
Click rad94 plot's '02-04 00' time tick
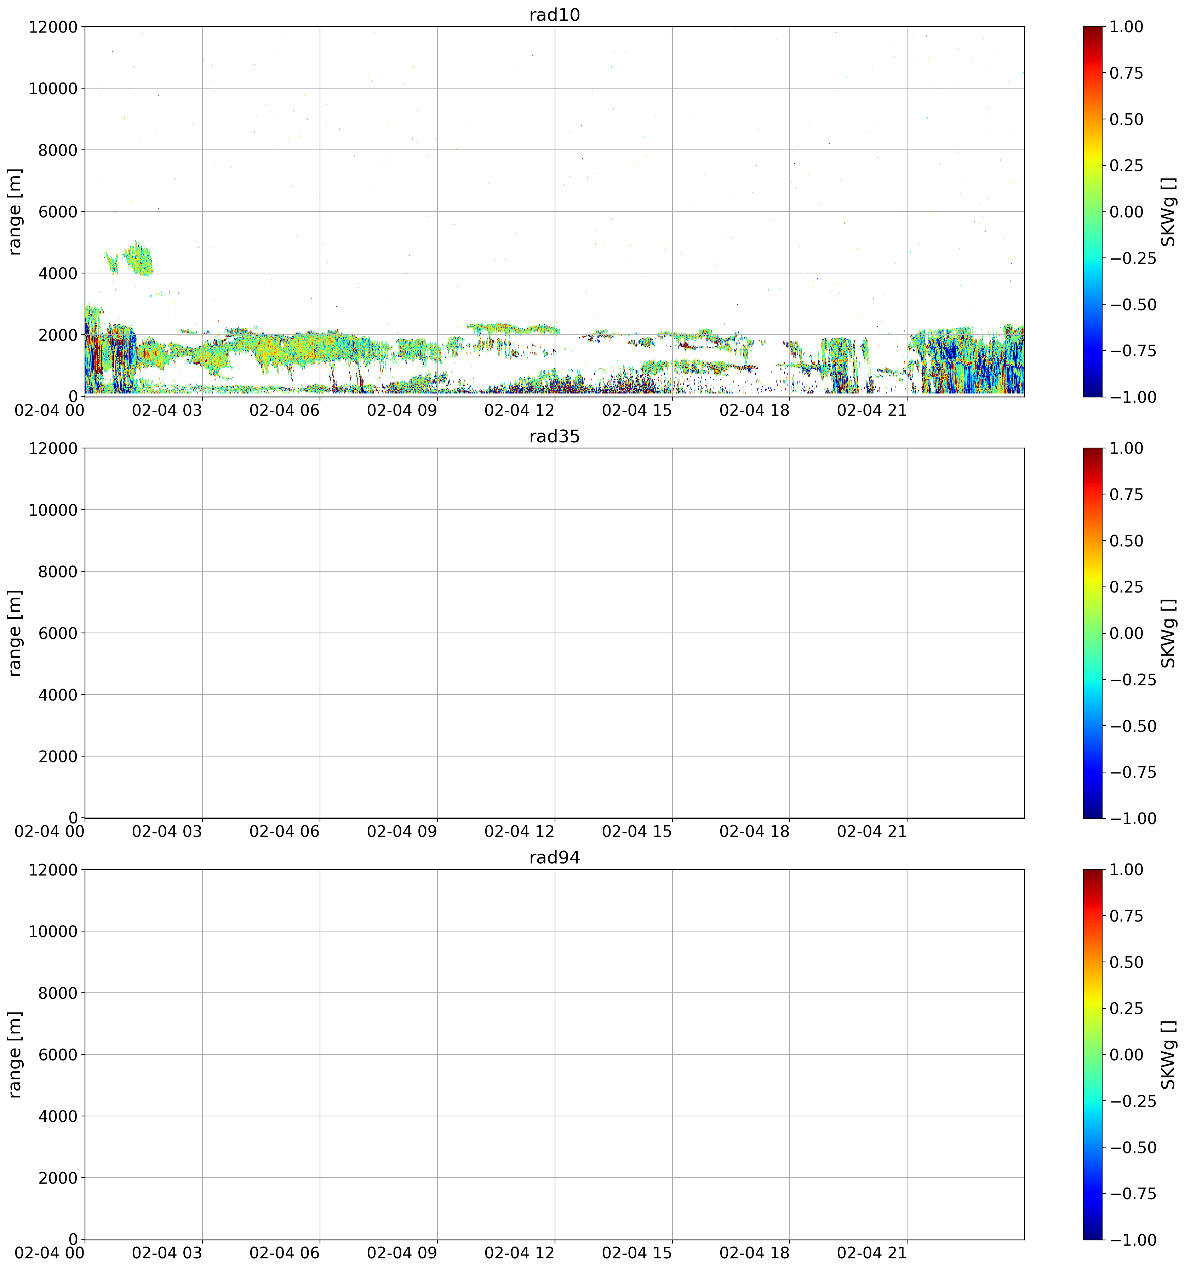coord(50,1253)
